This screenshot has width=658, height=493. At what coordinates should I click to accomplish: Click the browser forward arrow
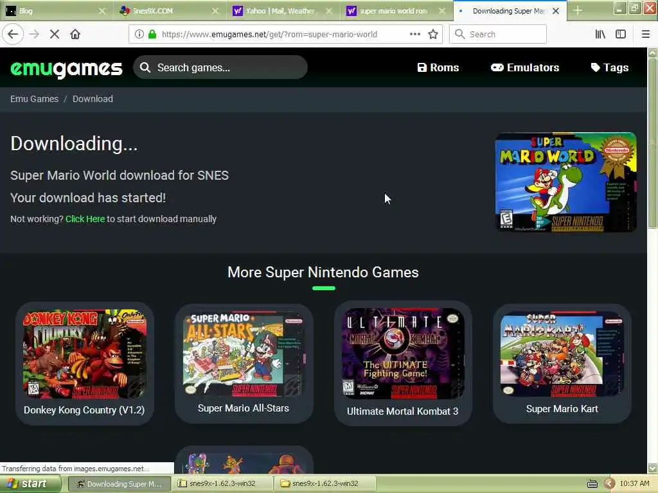tap(34, 34)
